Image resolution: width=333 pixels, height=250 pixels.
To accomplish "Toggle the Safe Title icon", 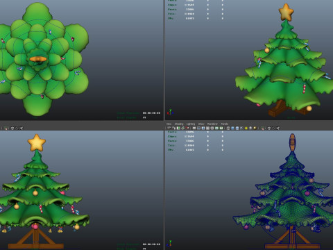I will (x=221, y=128).
